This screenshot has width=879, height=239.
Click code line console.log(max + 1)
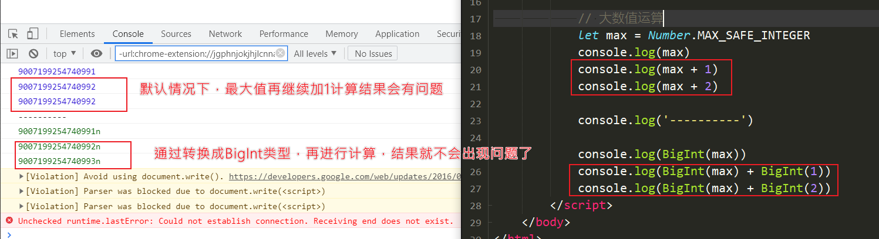click(648, 69)
